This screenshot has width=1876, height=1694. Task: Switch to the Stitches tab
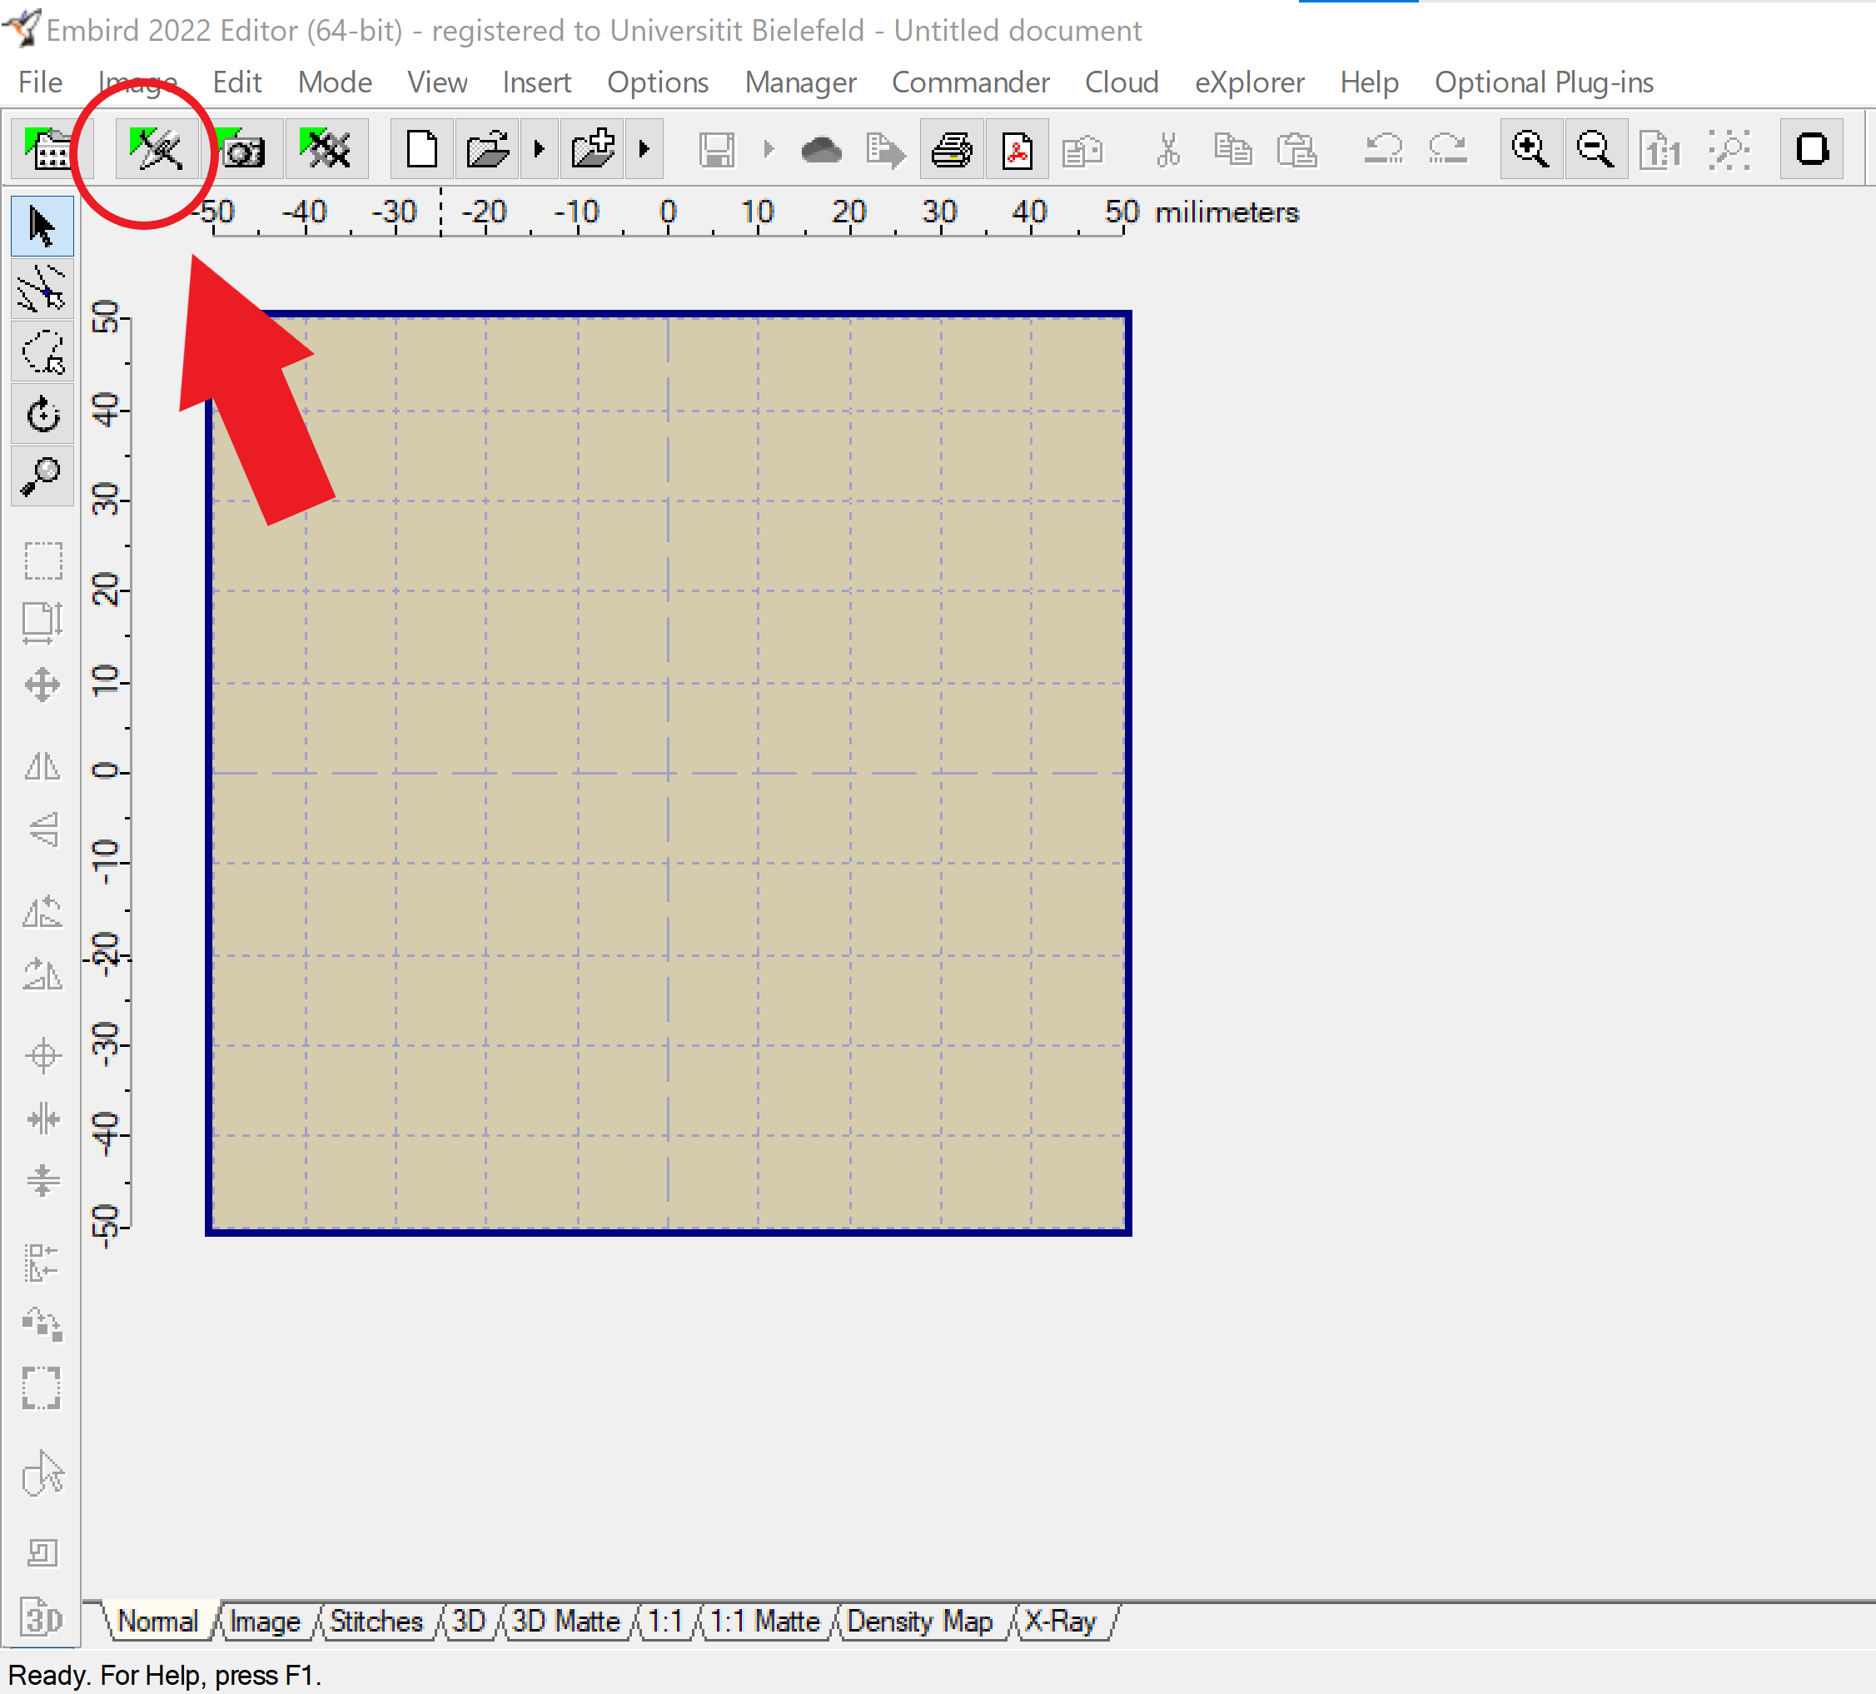[376, 1622]
